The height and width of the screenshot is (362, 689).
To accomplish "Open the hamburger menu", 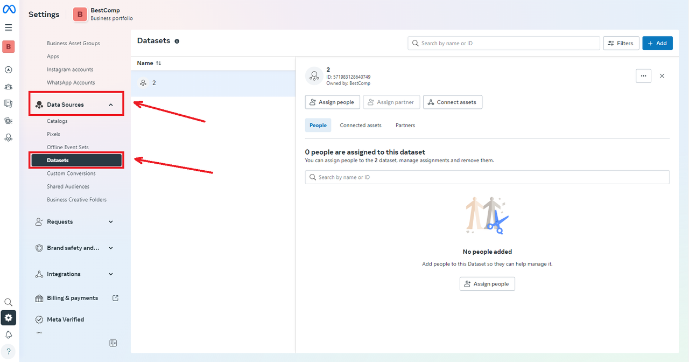I will point(9,27).
